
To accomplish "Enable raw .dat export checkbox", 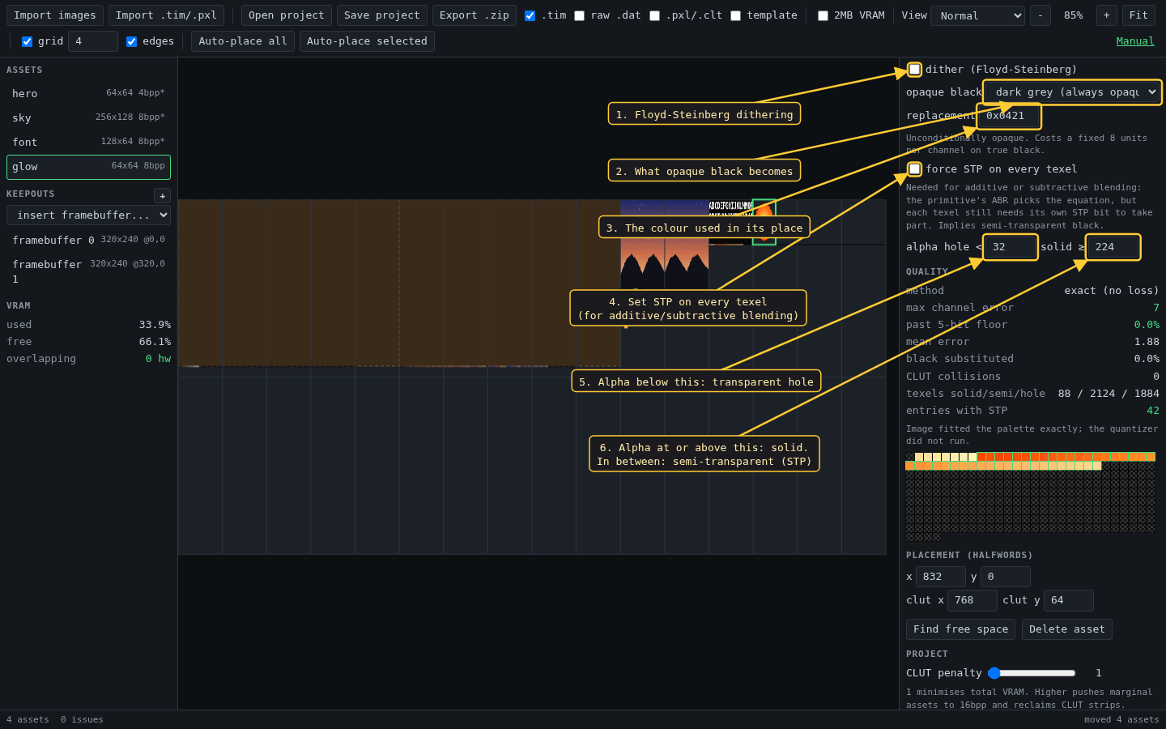I will coord(579,15).
